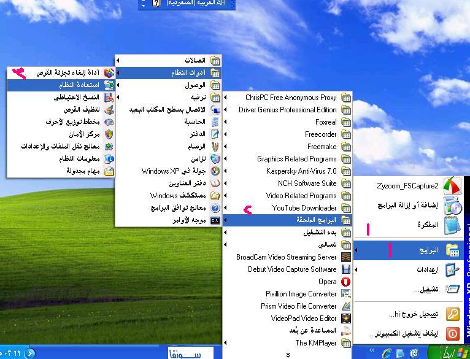470x359 pixels.
Task: Open System Restore (استعادة النظام) entry
Action: [61, 85]
